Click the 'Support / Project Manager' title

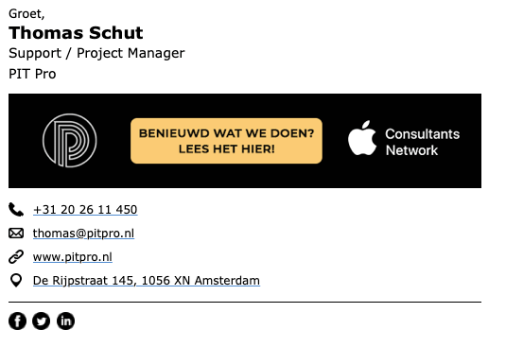pyautogui.click(x=96, y=53)
